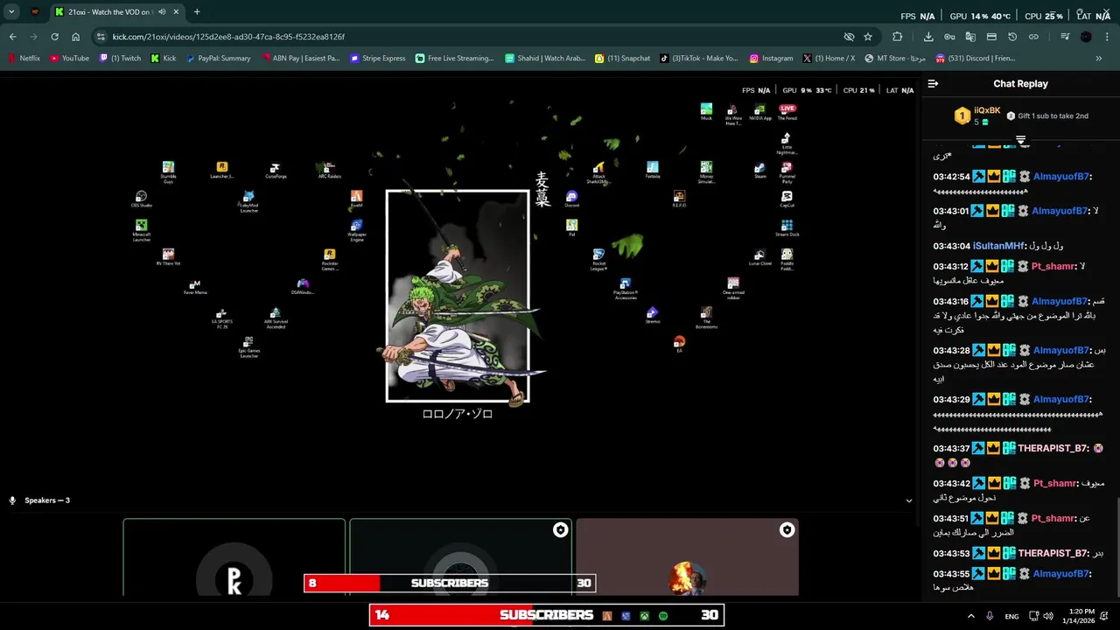Open the PayPal Summary bookmark
1120x630 pixels.
pos(218,59)
